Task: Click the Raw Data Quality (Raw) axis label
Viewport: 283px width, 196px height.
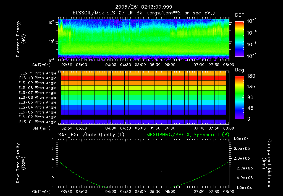Action: (x=20, y=163)
